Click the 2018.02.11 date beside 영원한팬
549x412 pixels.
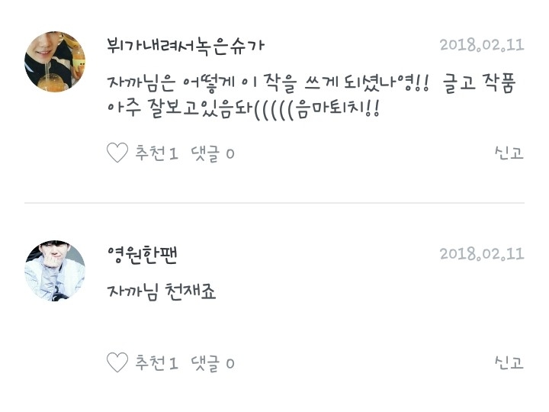pos(482,254)
